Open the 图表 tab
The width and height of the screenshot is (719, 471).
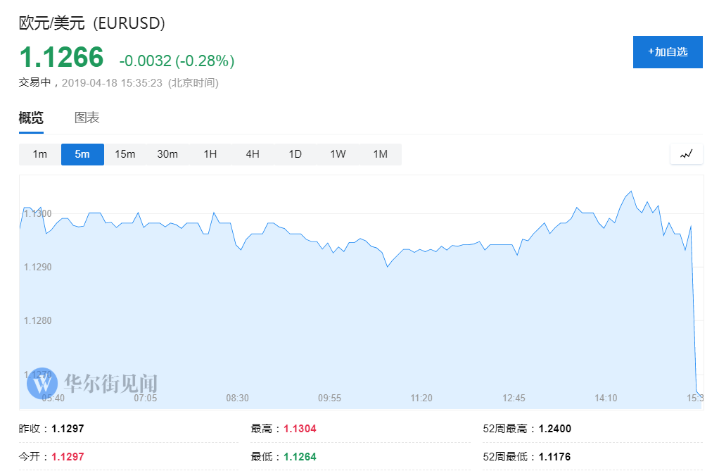coord(87,118)
